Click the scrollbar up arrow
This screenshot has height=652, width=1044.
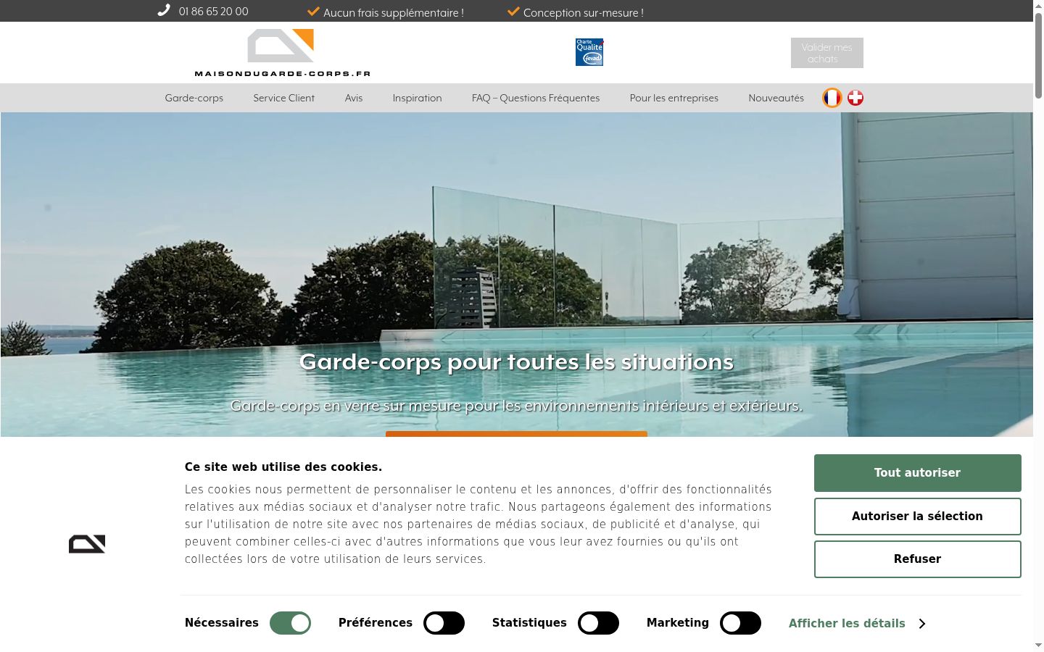tap(1038, 5)
